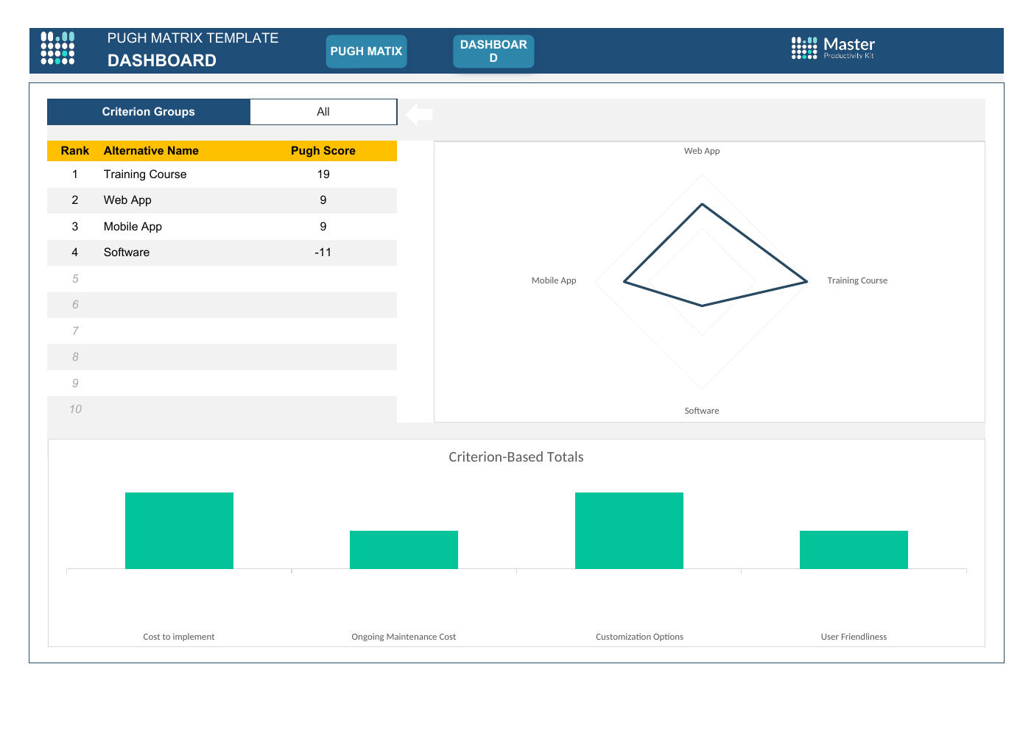Image resolution: width=1034 pixels, height=731 pixels.
Task: Click the empty rank 5 row number
Action: 75,279
